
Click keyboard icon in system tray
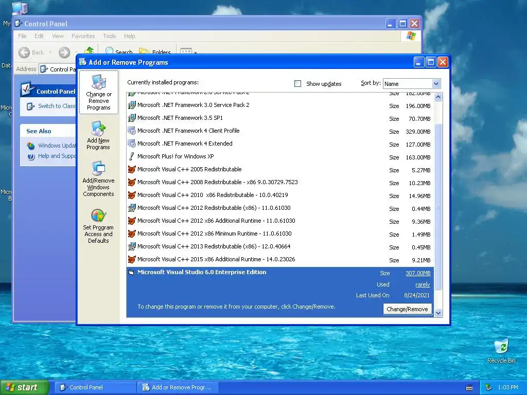469,388
